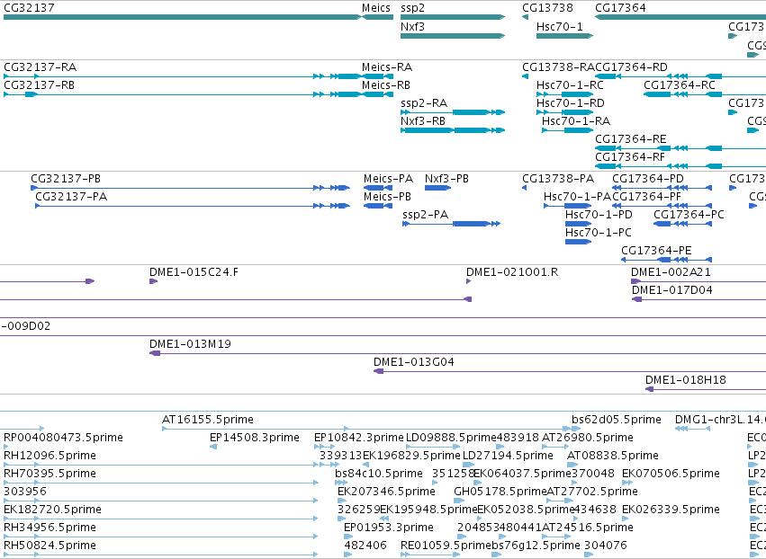Click the CG13738 gene label

[x=547, y=8]
